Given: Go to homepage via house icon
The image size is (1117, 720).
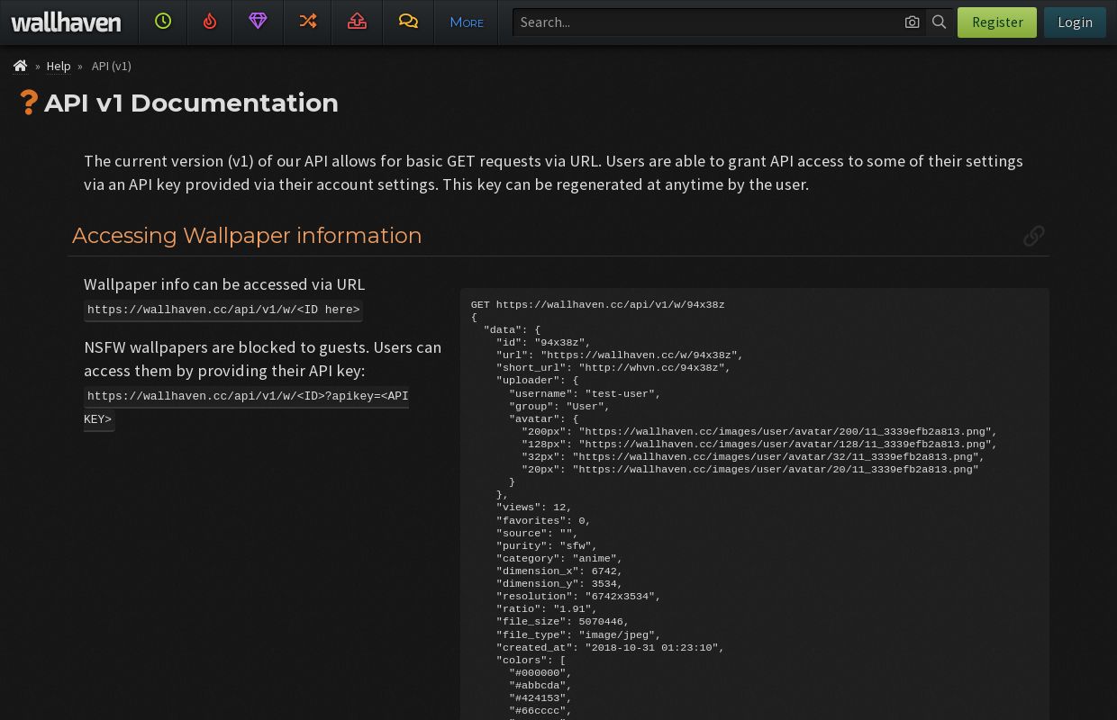Looking at the screenshot, I should (x=20, y=66).
